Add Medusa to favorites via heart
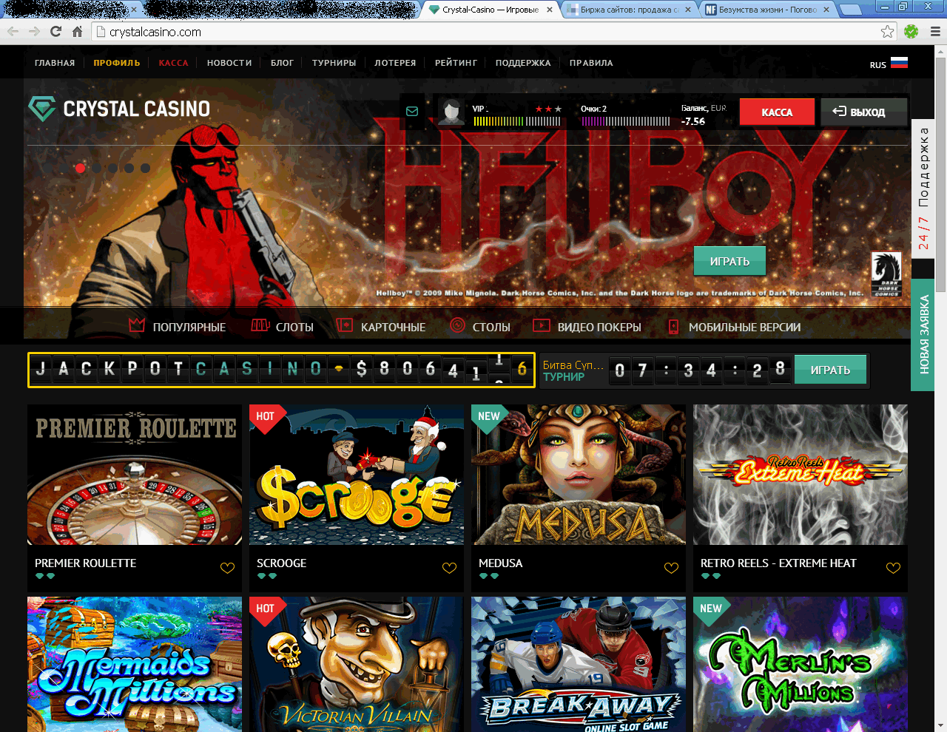947x732 pixels. point(671,568)
